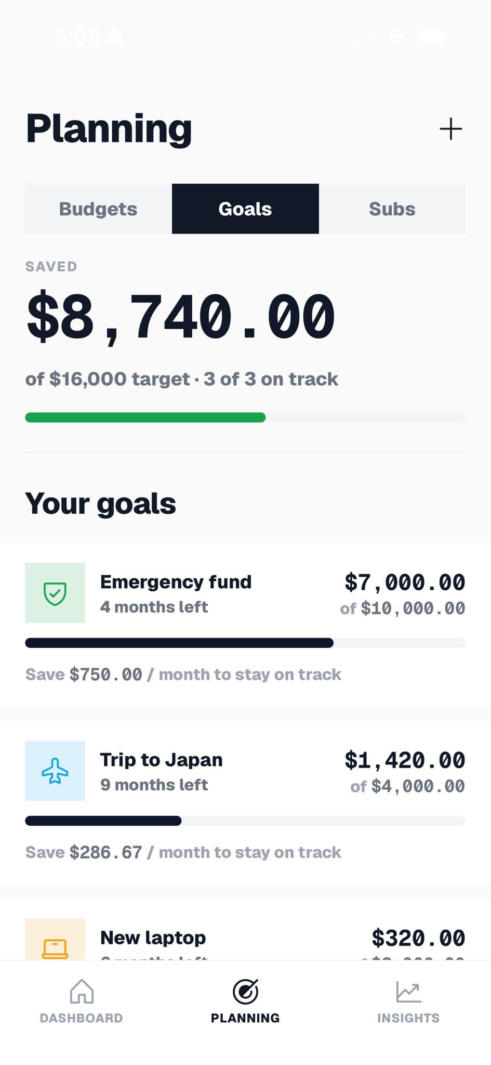Image resolution: width=491 pixels, height=1065 pixels.
Task: Switch to the Budgets tab
Action: [98, 209]
